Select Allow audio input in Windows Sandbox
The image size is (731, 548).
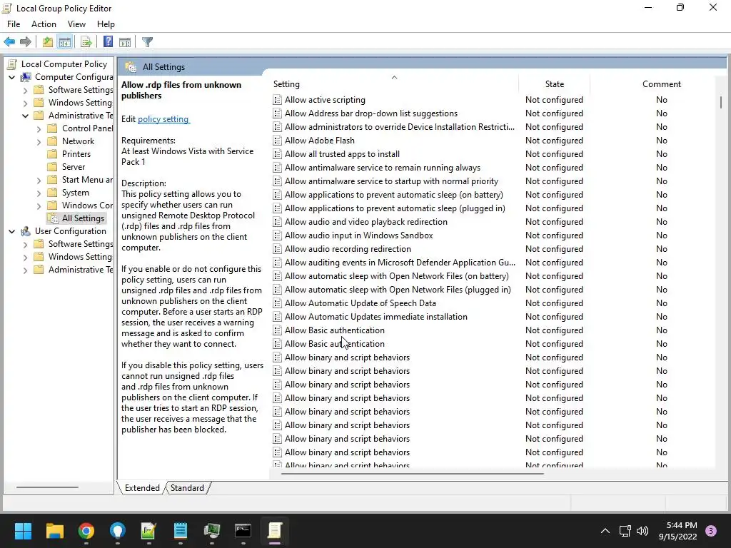[x=358, y=235]
